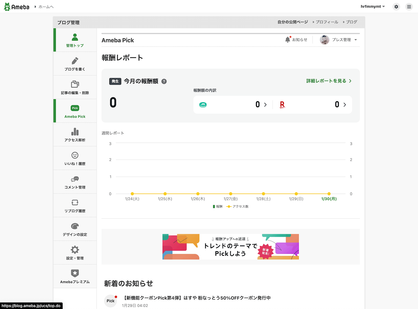The image size is (418, 309).
Task: Open comment management speech bubble icon
Action: tap(75, 179)
